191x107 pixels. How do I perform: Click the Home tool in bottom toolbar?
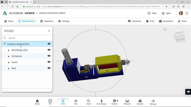(37, 102)
